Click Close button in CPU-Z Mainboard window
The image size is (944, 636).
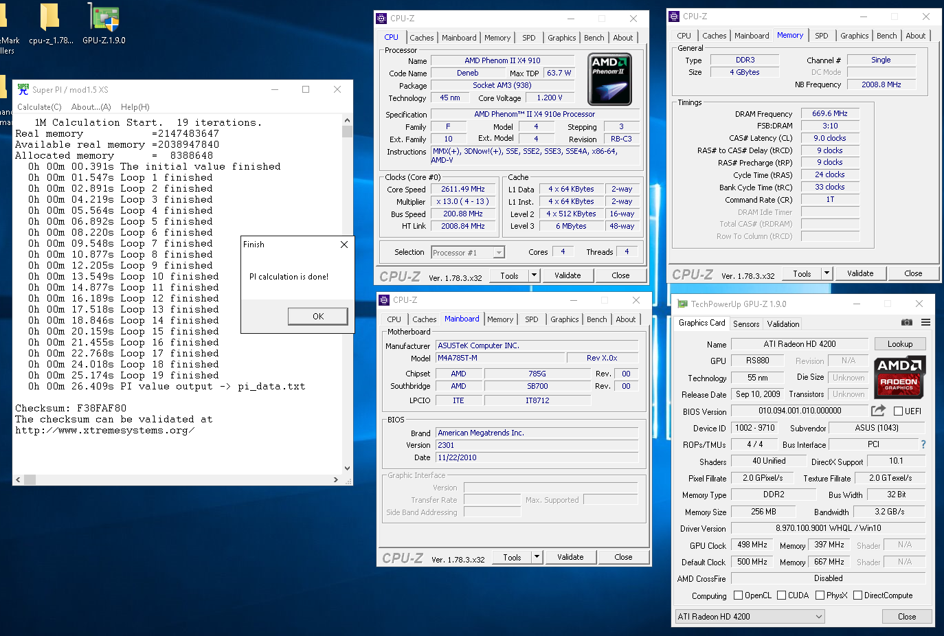point(623,557)
